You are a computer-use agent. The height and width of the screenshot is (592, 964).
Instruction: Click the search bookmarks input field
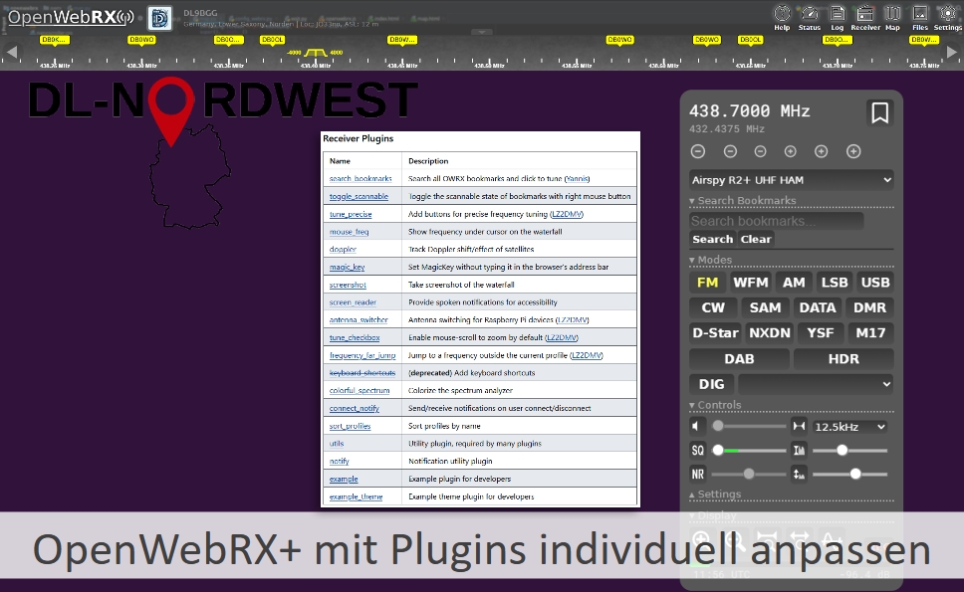[777, 220]
